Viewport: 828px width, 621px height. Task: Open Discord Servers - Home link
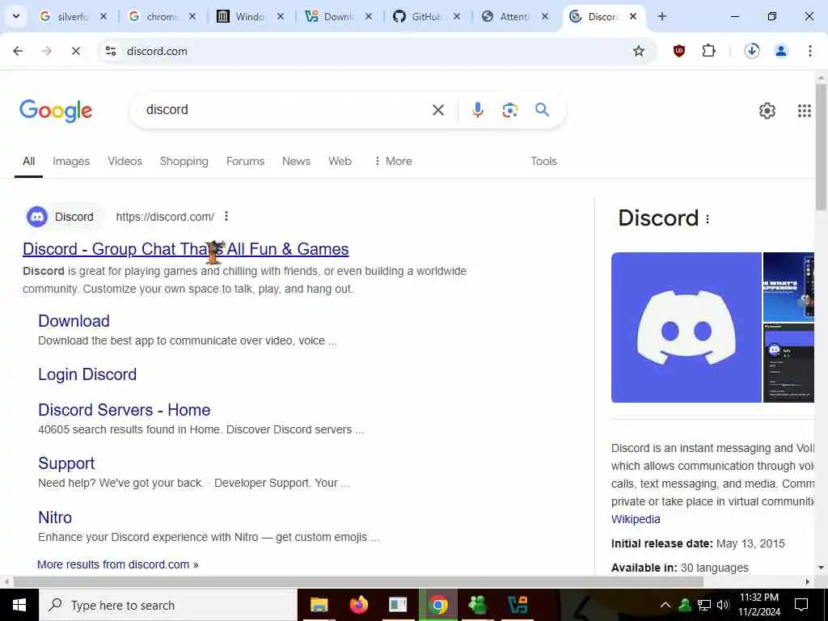click(x=124, y=410)
